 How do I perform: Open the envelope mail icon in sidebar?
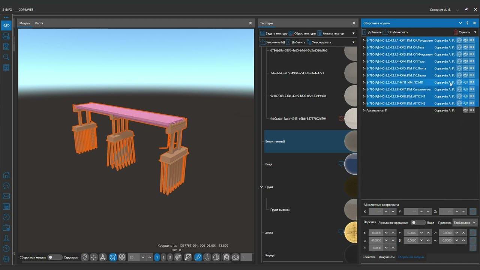[x=6, y=196]
